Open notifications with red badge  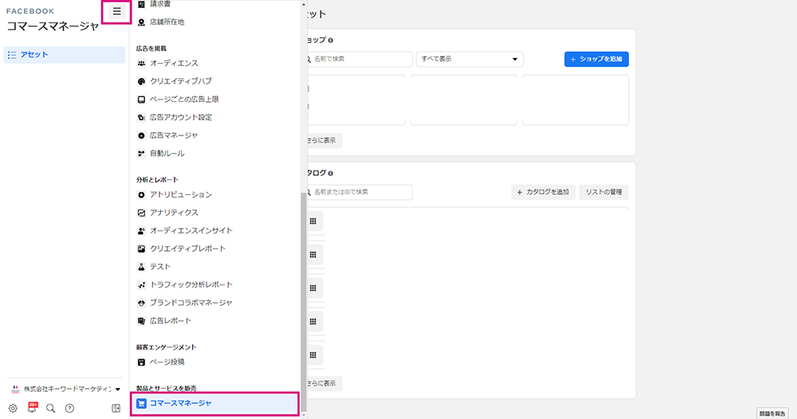pos(33,407)
